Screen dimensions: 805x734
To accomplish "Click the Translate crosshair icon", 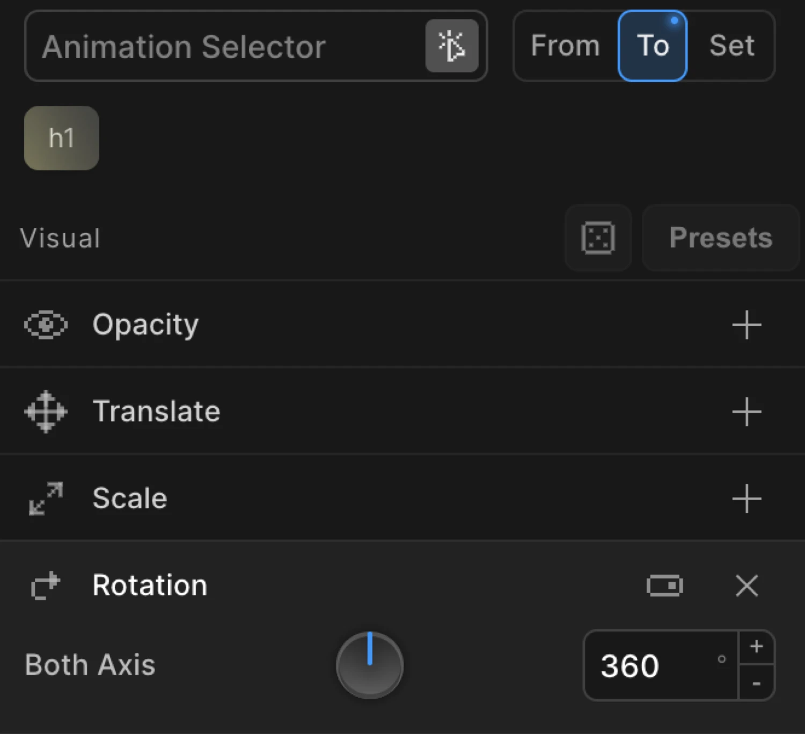I will click(45, 411).
